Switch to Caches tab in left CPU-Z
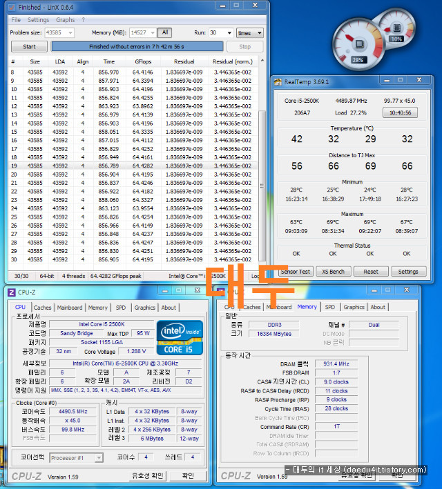 42,308
